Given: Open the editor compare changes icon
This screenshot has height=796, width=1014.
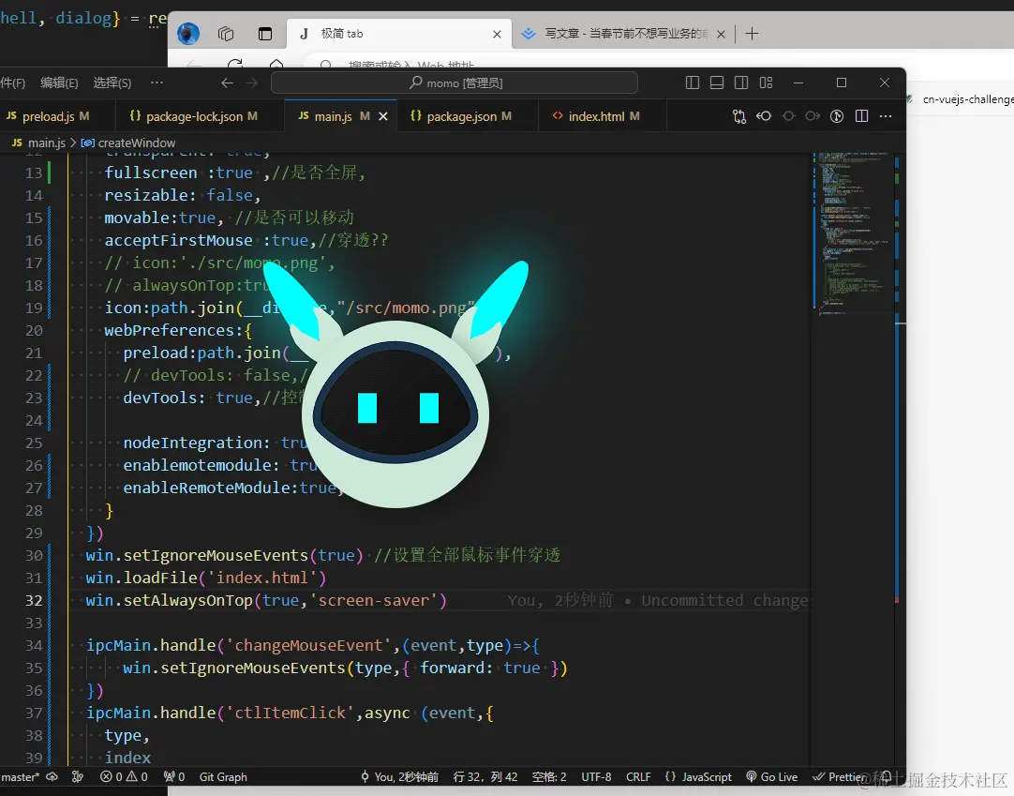Looking at the screenshot, I should point(739,116).
